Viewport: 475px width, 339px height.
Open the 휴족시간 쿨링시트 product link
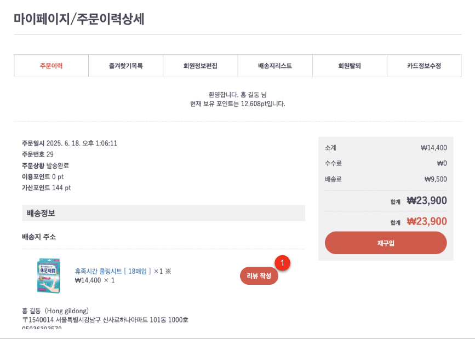[113, 271]
